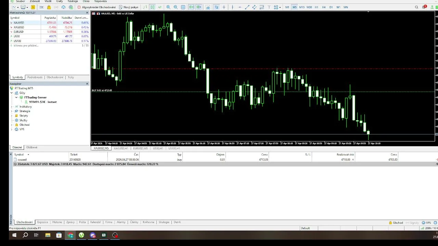Switch to W1 timeframe
The width and height of the screenshot is (438, 246).
tap(338, 7)
